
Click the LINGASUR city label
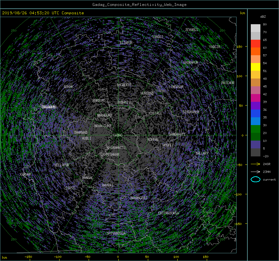pyautogui.click(x=176, y=87)
